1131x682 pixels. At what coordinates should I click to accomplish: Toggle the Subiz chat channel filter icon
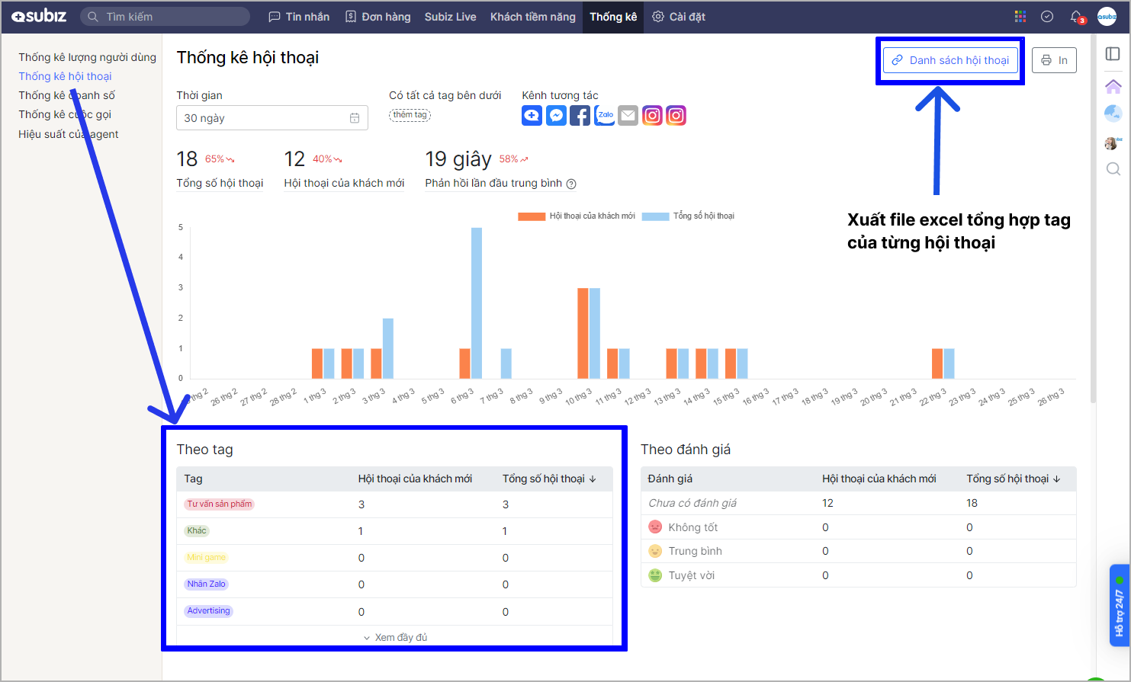pos(532,116)
